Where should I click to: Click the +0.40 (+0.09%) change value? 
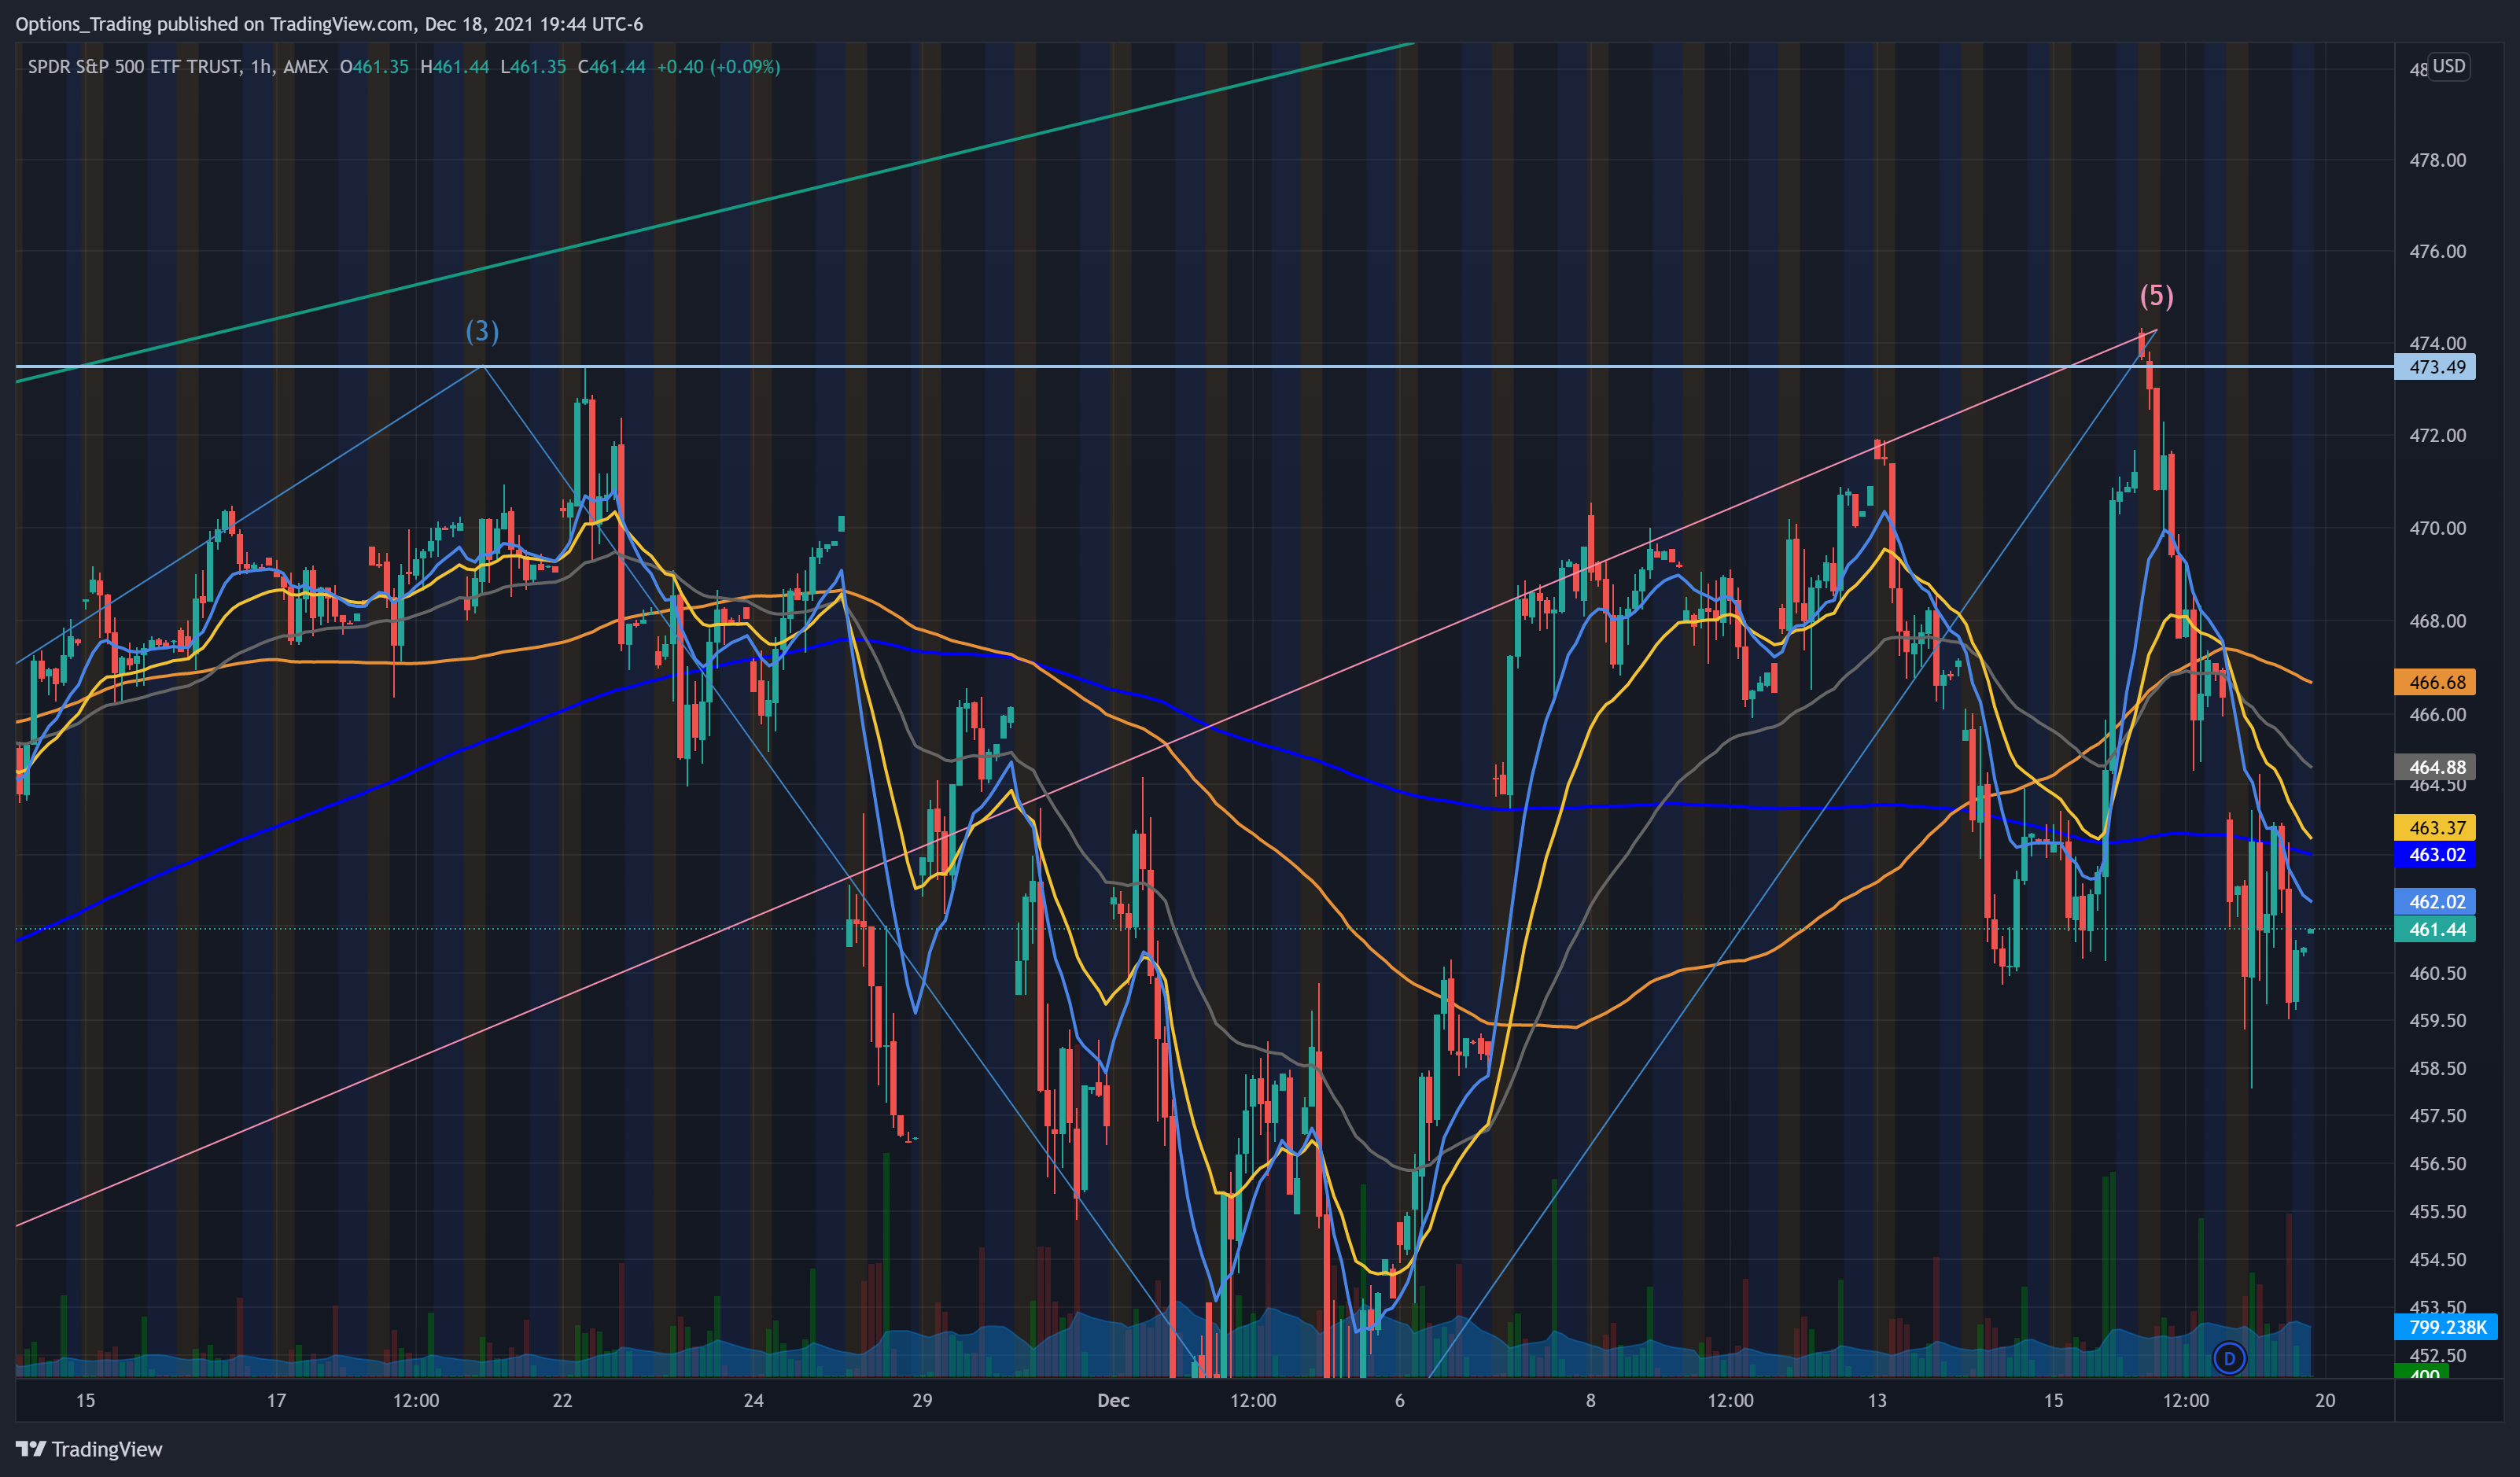[x=718, y=67]
